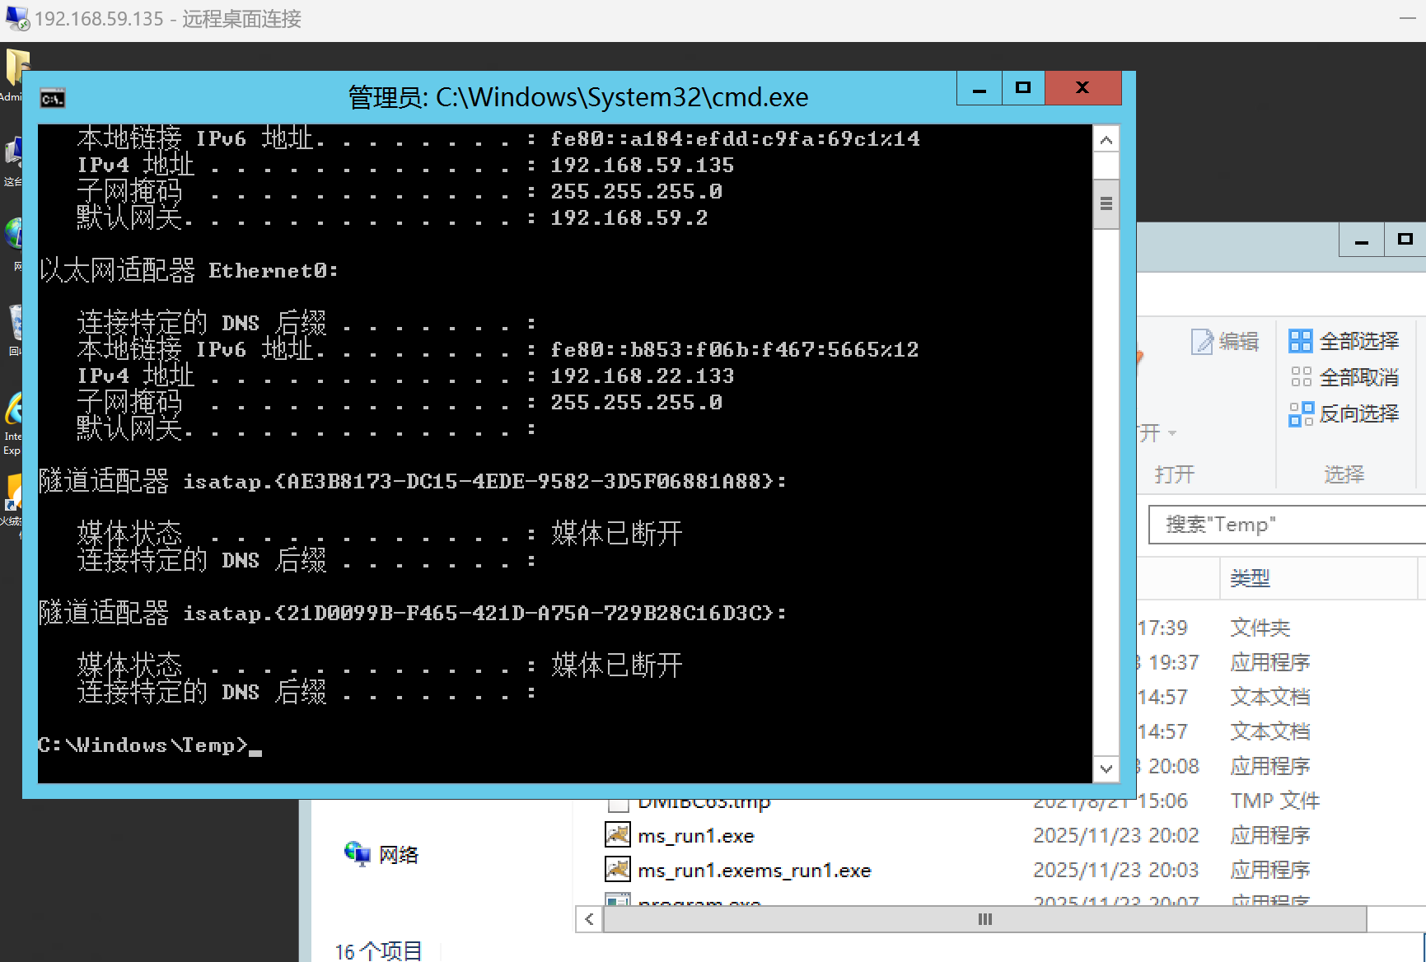The height and width of the screenshot is (962, 1426).
Task: Sort files by the 类型 column header
Action: (x=1250, y=578)
